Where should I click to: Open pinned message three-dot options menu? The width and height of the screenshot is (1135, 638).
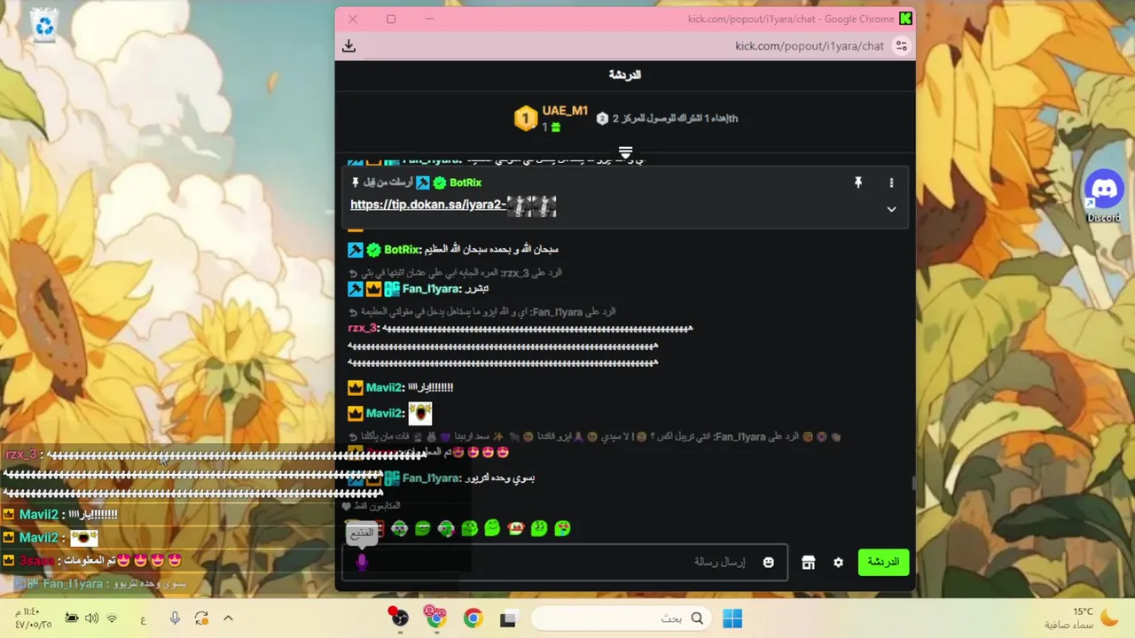click(891, 183)
